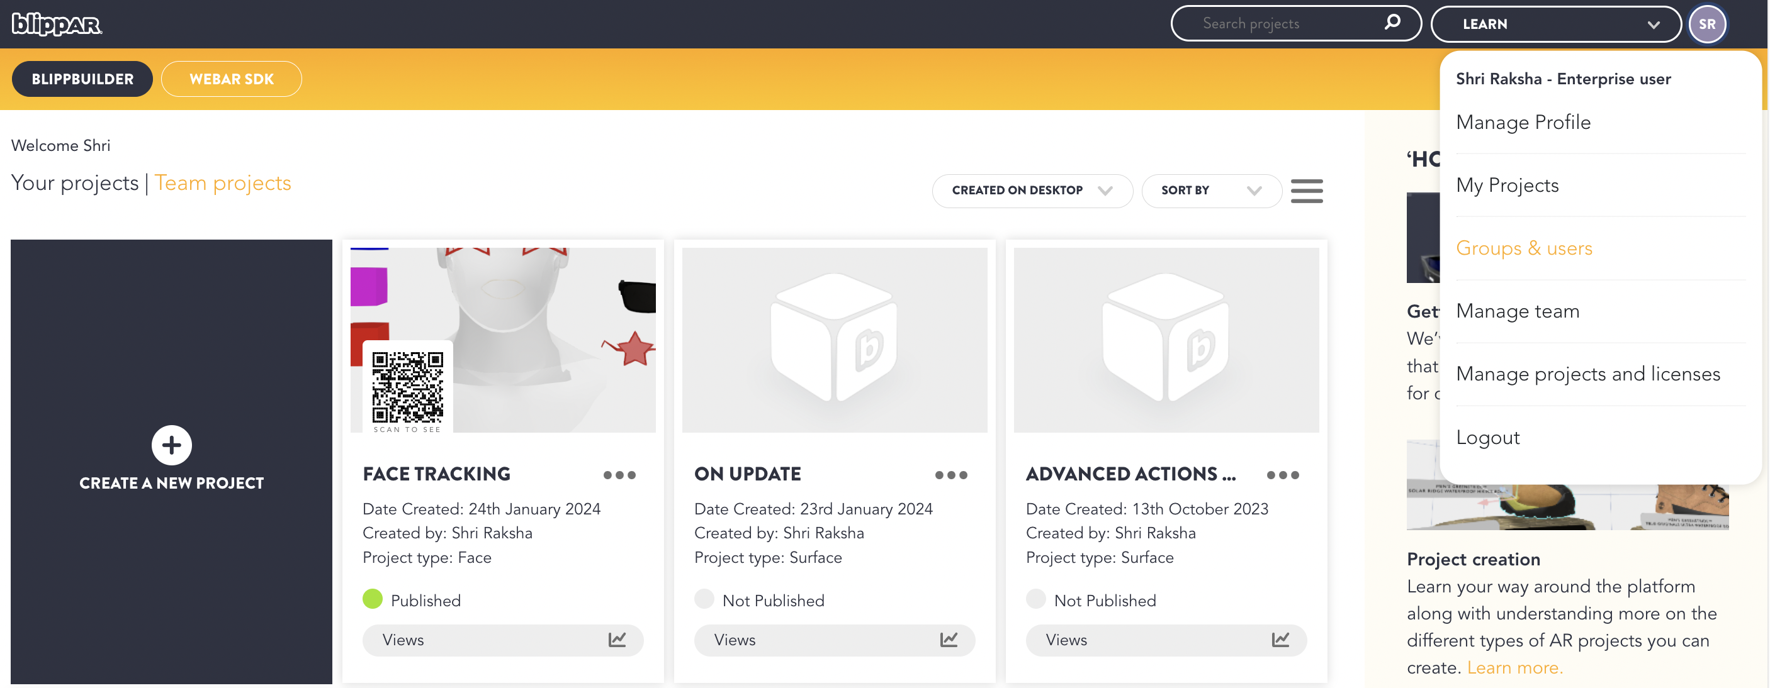The height and width of the screenshot is (688, 1770).
Task: Switch to WebAR SDK tab
Action: pos(231,79)
